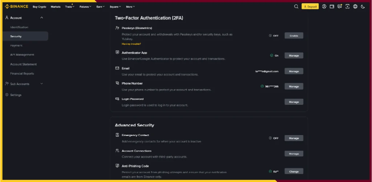Open the user profile icon
Image resolution: width=372 pixels, height=182 pixels.
click(x=324, y=7)
